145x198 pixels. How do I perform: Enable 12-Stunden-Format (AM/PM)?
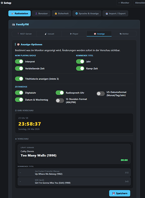pos(60,101)
